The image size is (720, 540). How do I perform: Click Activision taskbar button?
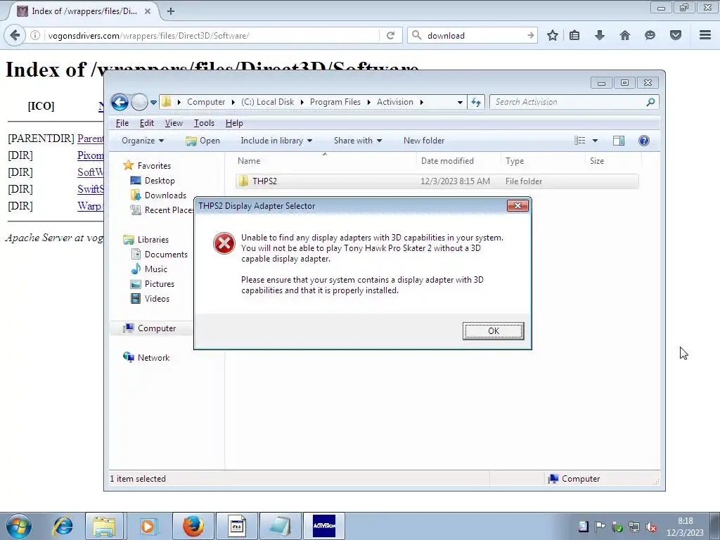tap(324, 526)
